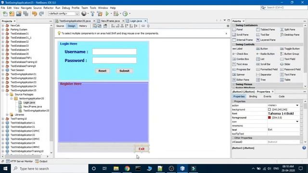Open HTTP Server Monitor in status bar

coord(19,161)
